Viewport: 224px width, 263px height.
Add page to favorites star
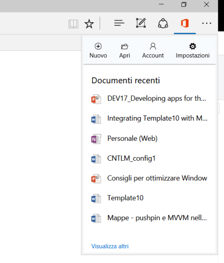pyautogui.click(x=89, y=24)
